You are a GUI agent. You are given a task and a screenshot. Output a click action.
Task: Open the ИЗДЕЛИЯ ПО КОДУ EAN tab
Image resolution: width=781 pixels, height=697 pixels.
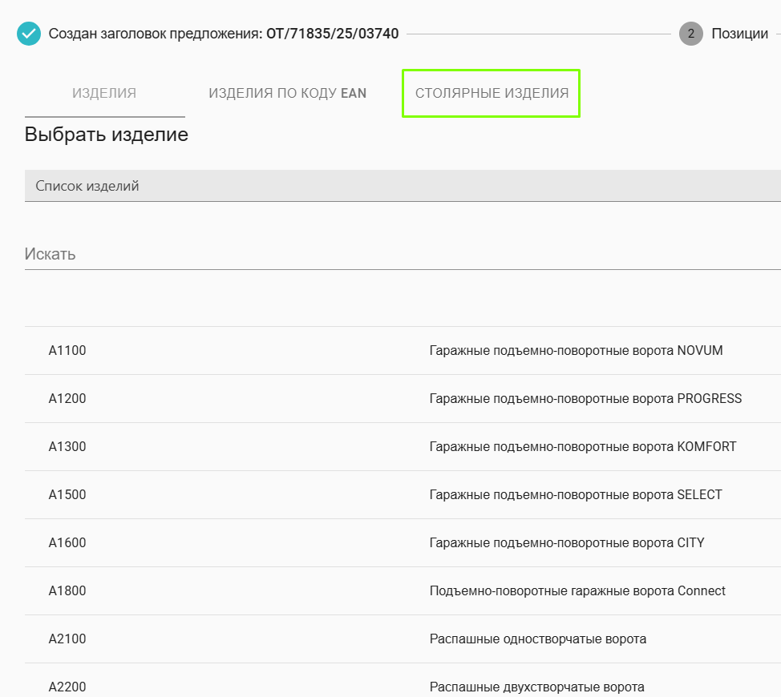click(x=287, y=93)
